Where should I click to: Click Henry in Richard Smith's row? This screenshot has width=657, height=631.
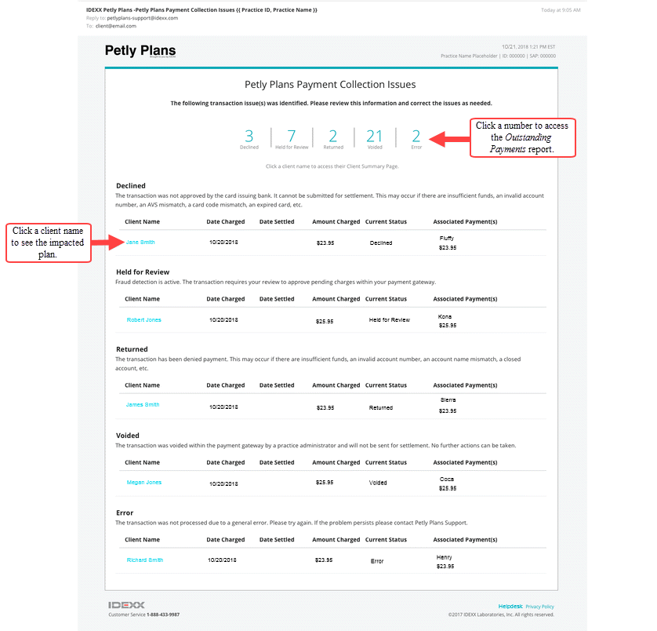tap(445, 557)
